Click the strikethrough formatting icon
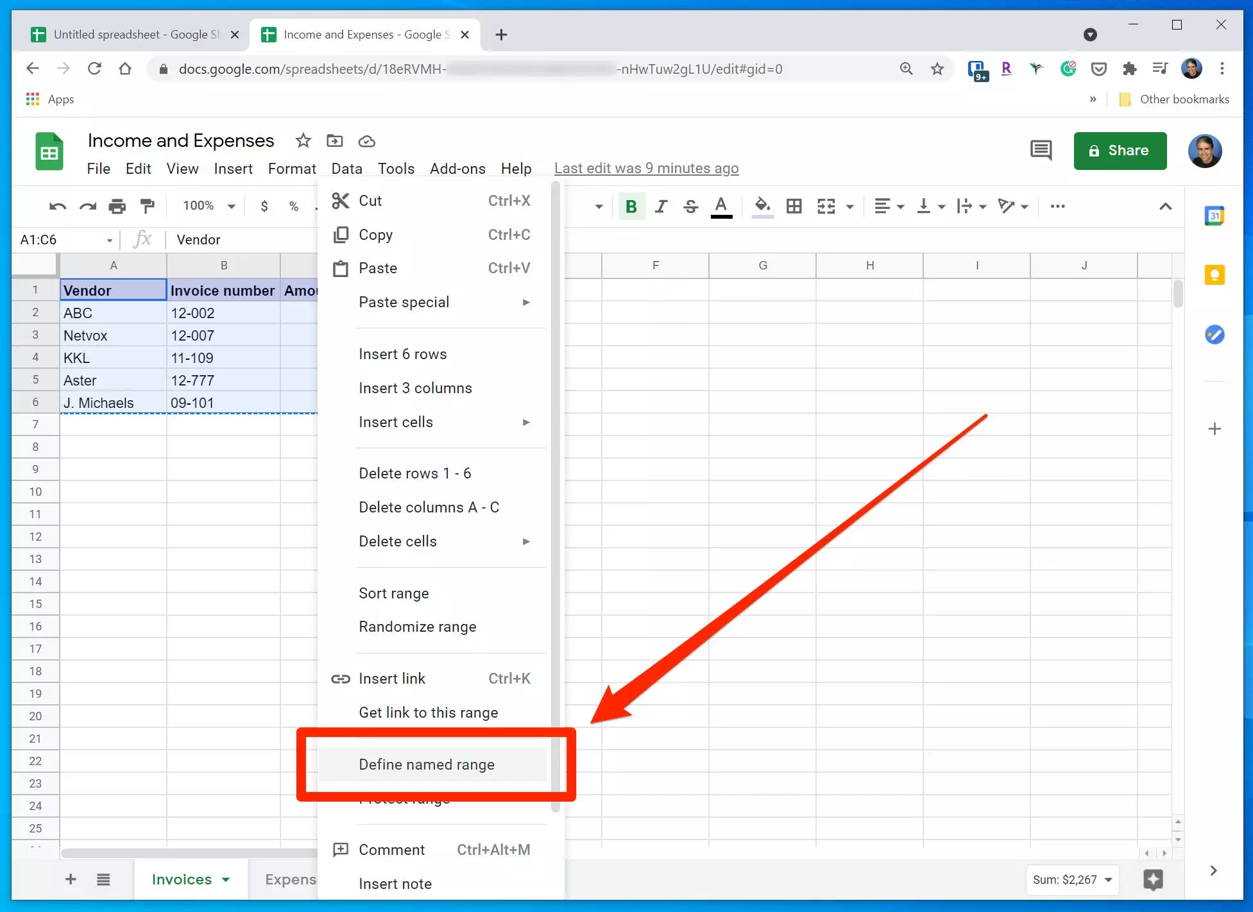The width and height of the screenshot is (1253, 912). (690, 206)
